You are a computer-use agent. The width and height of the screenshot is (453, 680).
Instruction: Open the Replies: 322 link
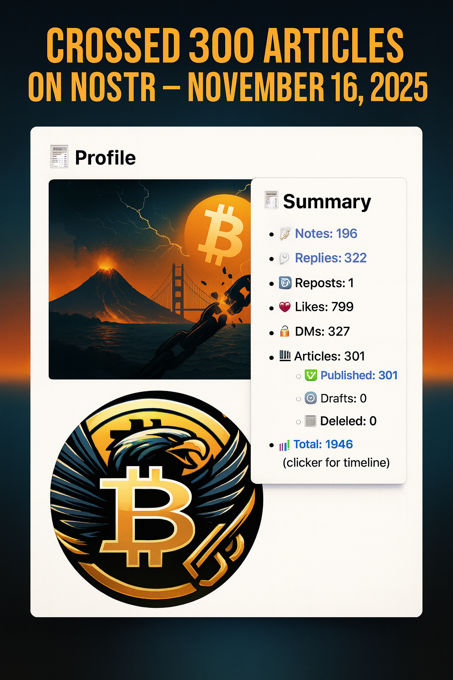pos(331,258)
